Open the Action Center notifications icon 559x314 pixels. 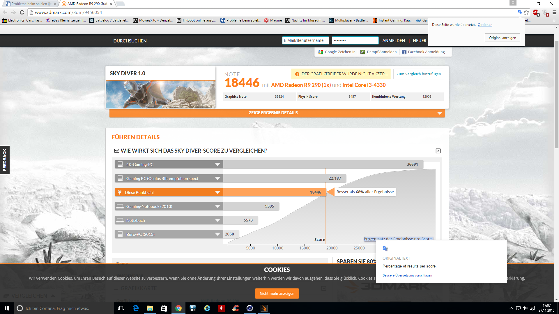coord(532,308)
